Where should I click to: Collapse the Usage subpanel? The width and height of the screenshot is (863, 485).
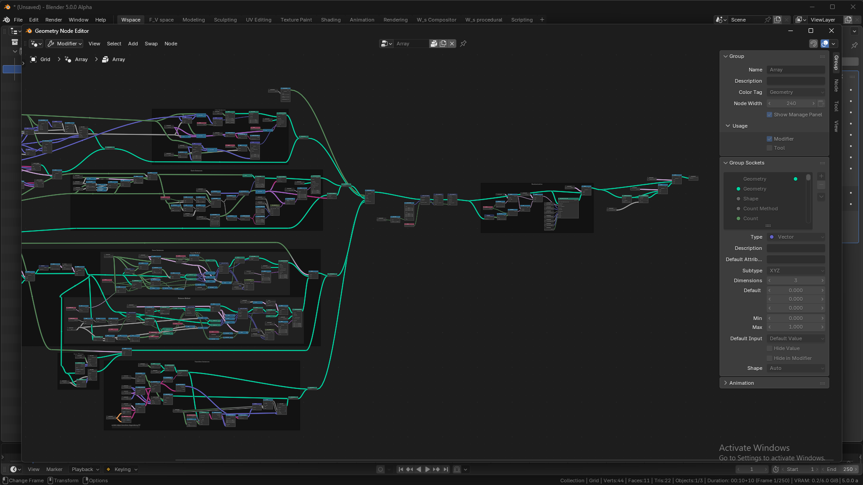740,126
